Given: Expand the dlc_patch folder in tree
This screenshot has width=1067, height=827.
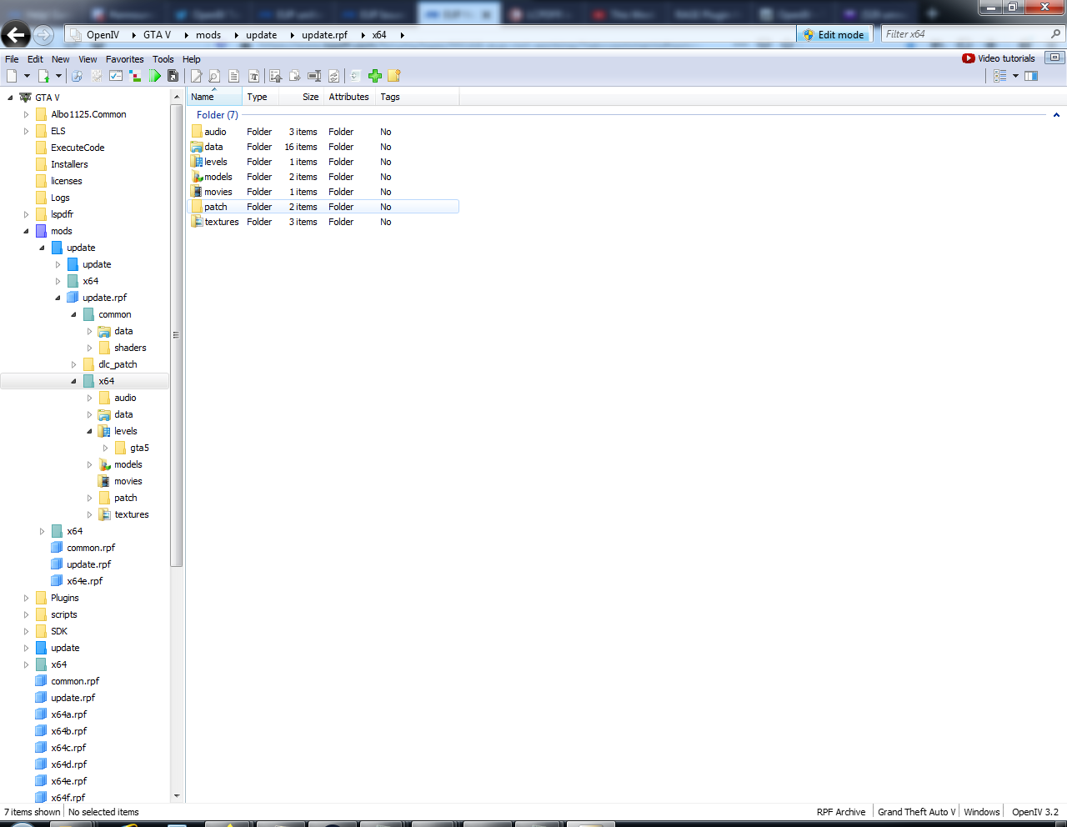Looking at the screenshot, I should coord(73,364).
